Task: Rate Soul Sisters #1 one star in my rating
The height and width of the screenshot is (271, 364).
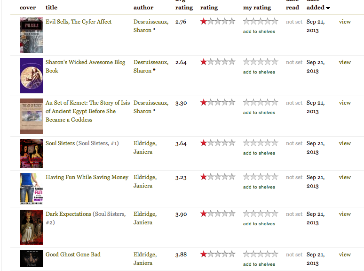Action: pyautogui.click(x=246, y=143)
